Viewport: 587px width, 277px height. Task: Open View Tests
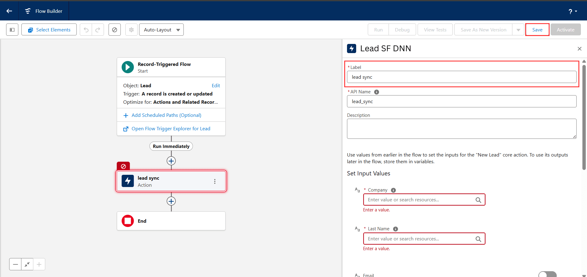pos(435,30)
